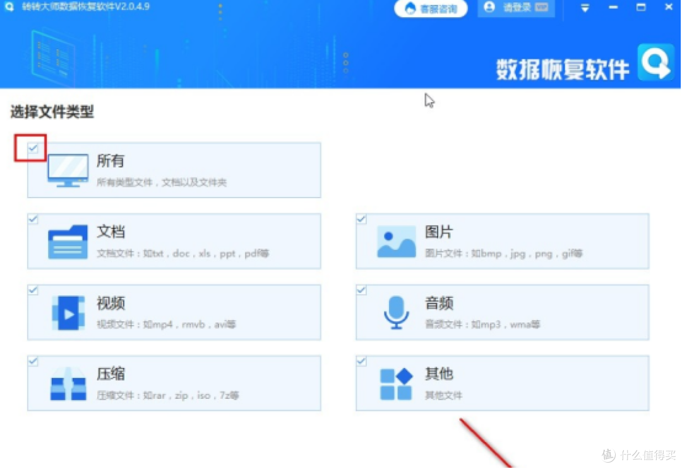Click the 请登录 login link
Viewport: 682px width, 469px height.
[517, 8]
